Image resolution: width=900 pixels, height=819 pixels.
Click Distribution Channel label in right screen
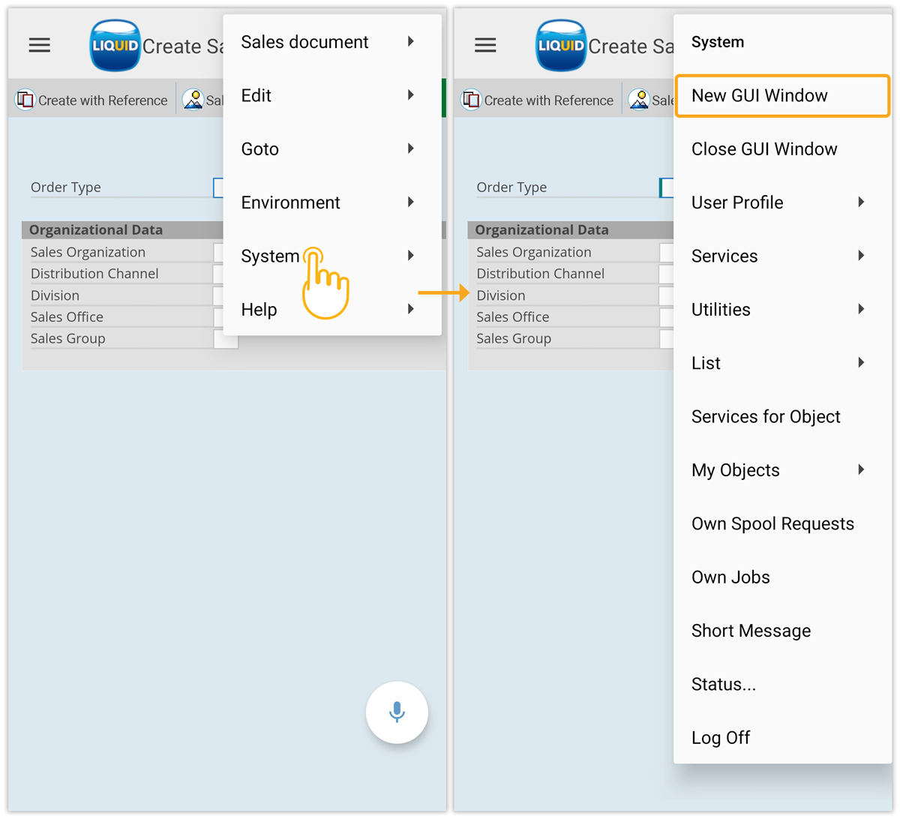(540, 274)
